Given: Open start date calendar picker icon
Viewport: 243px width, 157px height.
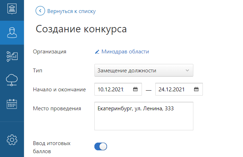Looking at the screenshot, I should (x=135, y=89).
